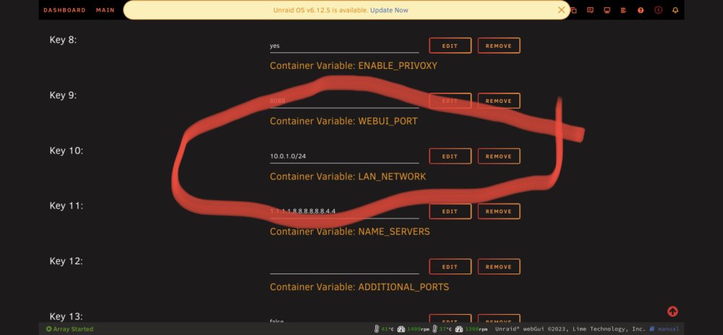Click the Key 12: label
723x335 pixels.
(67, 261)
